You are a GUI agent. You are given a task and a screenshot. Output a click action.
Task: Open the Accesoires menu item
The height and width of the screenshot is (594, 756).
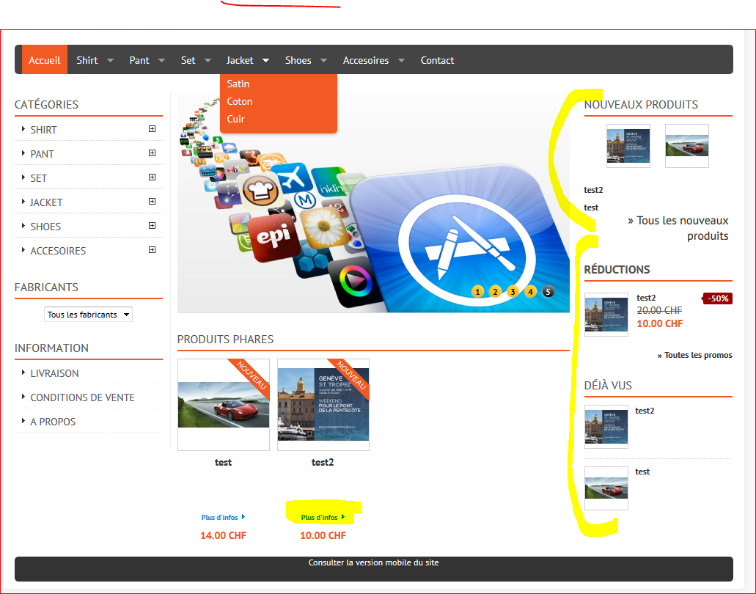pyautogui.click(x=366, y=60)
